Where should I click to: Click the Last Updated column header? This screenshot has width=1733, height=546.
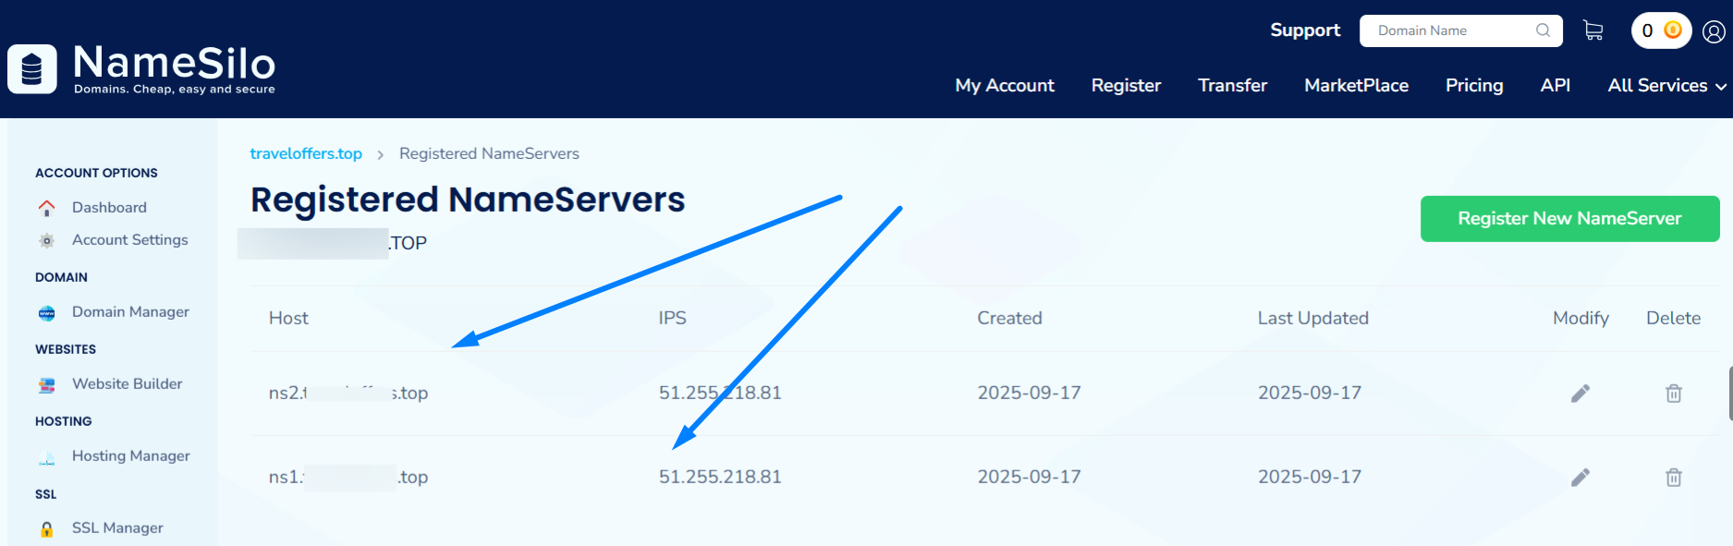1312,318
